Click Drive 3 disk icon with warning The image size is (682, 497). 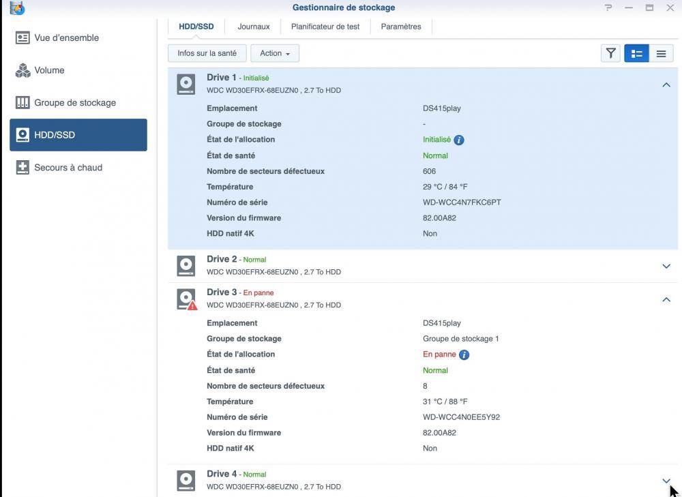coord(186,299)
